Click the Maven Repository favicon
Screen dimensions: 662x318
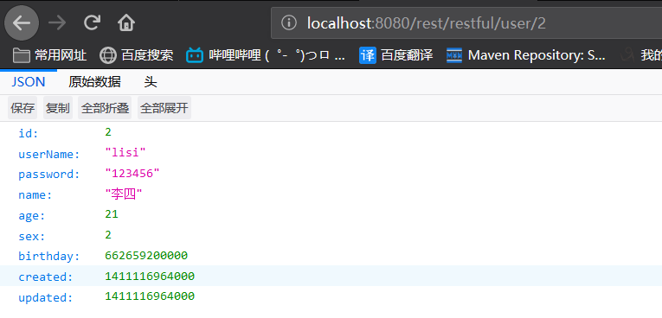click(455, 55)
